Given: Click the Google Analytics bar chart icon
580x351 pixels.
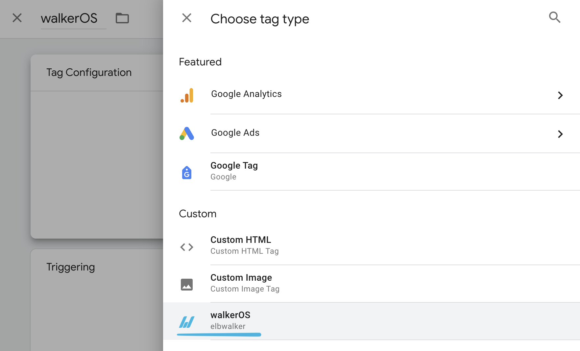Looking at the screenshot, I should point(187,95).
